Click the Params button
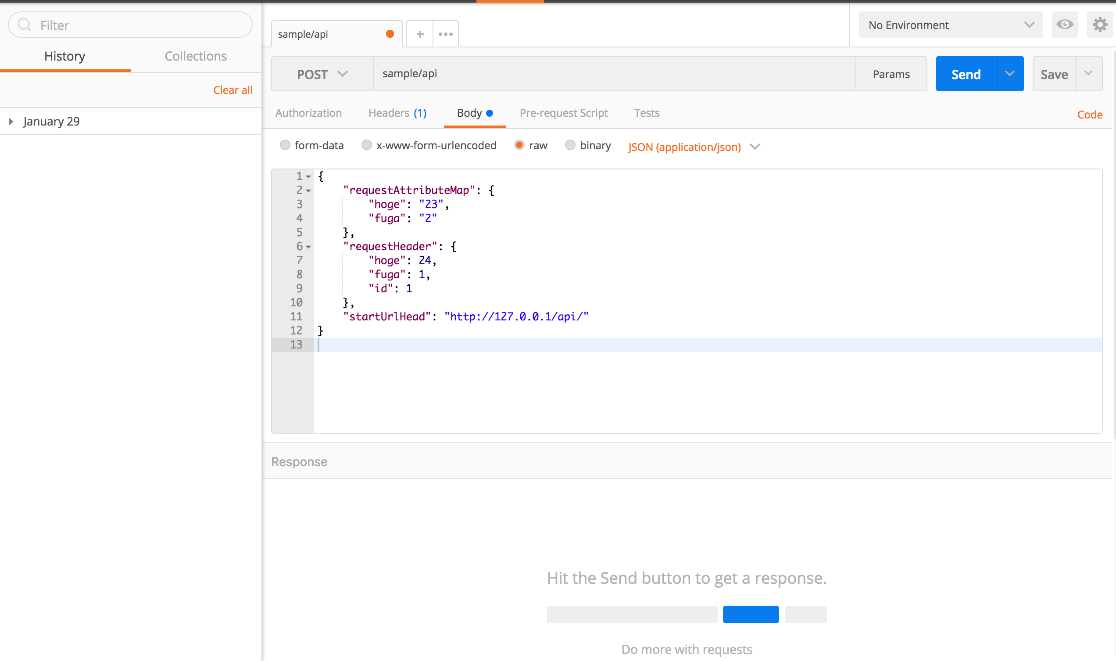This screenshot has width=1116, height=661. click(891, 74)
